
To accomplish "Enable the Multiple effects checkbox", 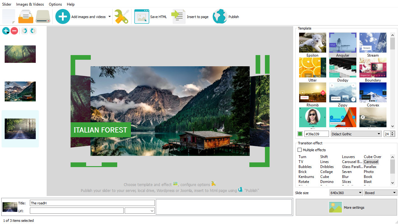I will tap(300, 150).
